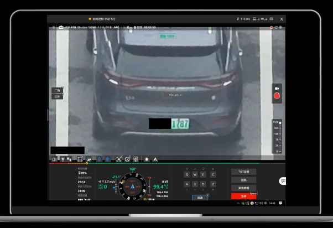Click the red status dot above the video
The width and height of the screenshot is (333, 228).
coord(271,28)
